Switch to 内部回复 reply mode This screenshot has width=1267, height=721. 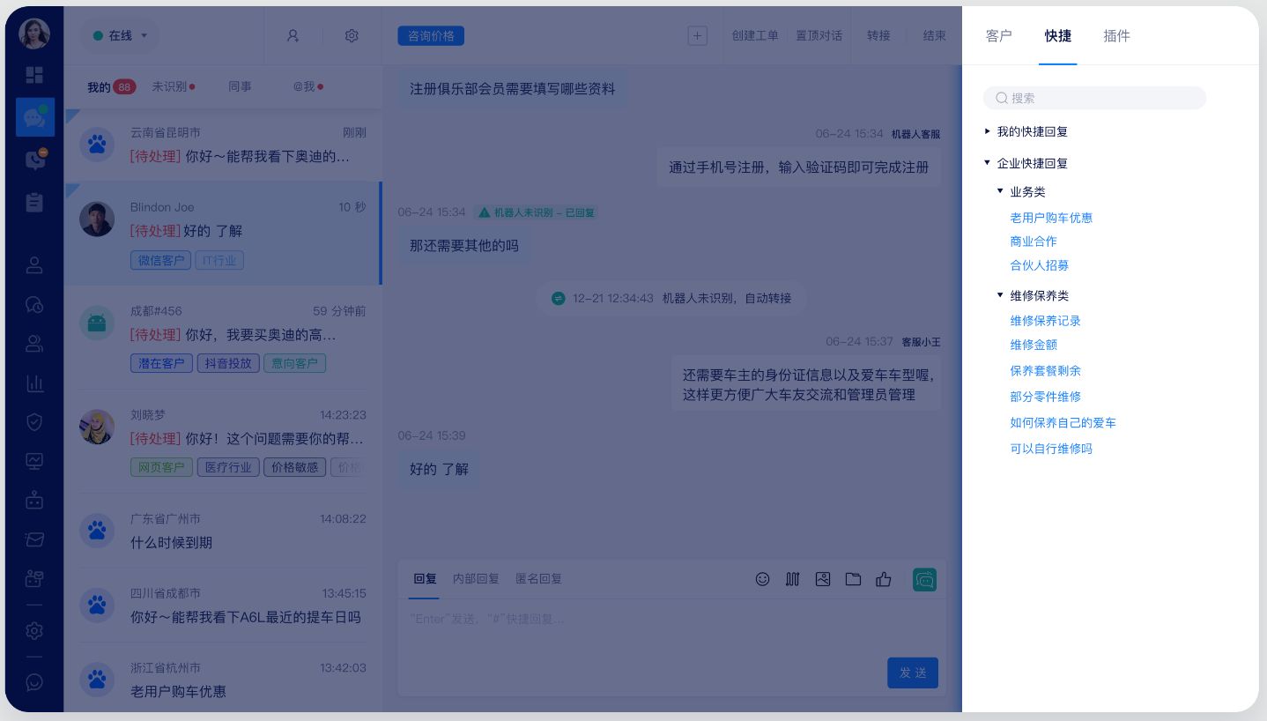[x=476, y=579]
